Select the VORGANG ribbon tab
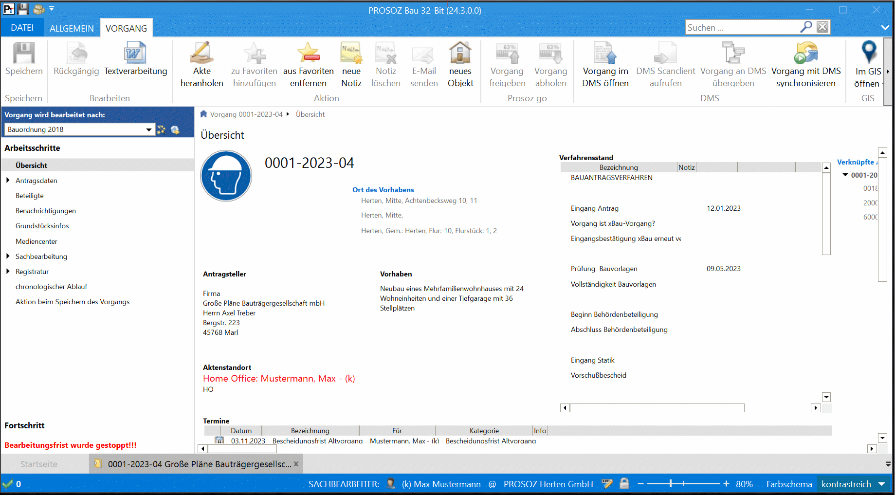 click(126, 28)
